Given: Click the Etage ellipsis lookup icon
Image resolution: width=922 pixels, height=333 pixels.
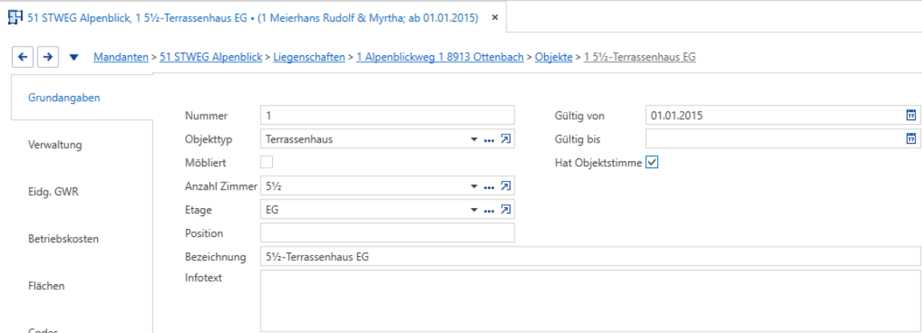Looking at the screenshot, I should [x=489, y=210].
